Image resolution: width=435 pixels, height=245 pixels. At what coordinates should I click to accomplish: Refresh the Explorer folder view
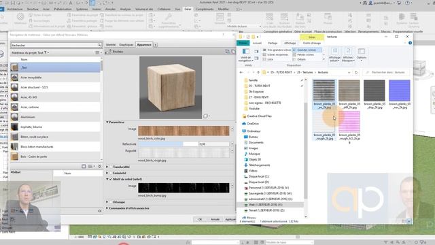356,72
